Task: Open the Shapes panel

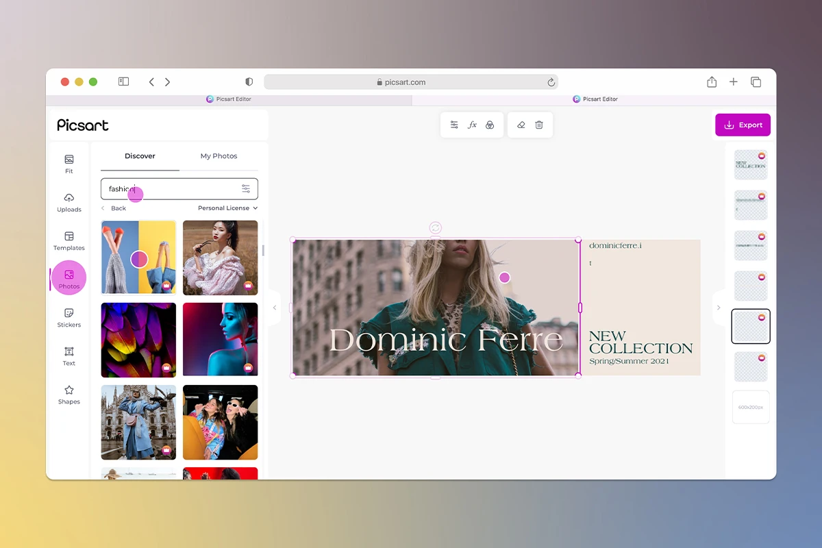Action: coord(68,395)
